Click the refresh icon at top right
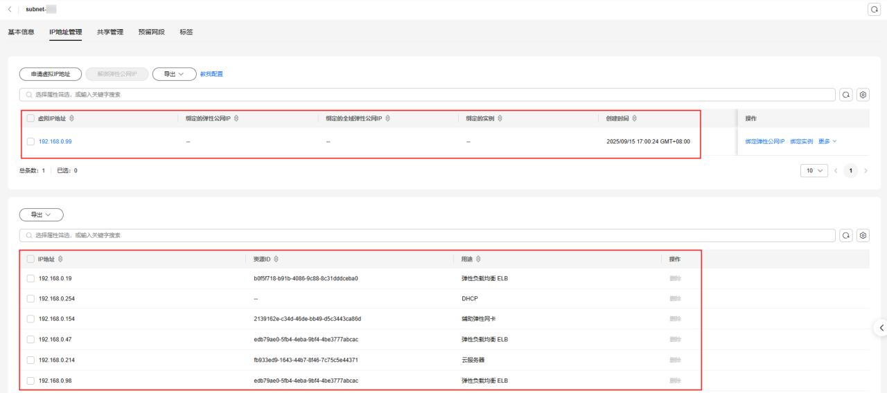This screenshot has width=887, height=393. (874, 9)
